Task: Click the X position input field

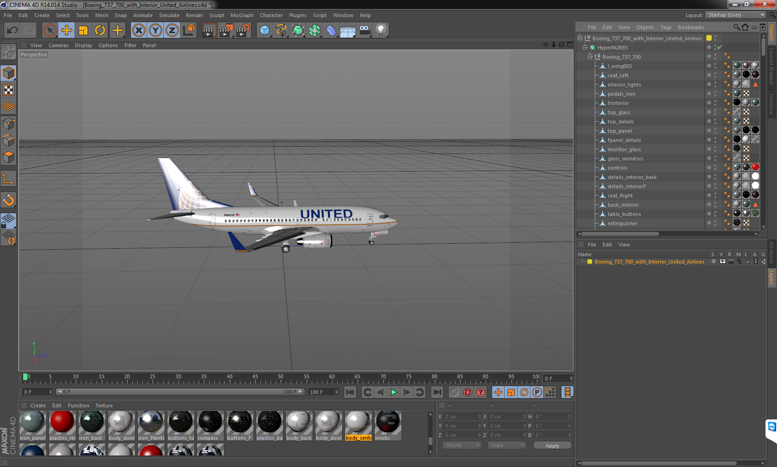Action: tap(462, 417)
